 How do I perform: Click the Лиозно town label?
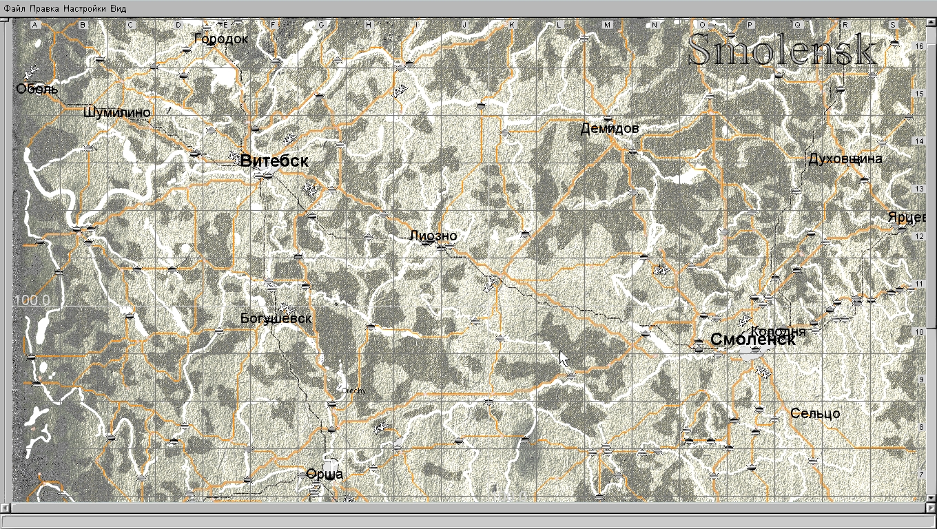[433, 236]
